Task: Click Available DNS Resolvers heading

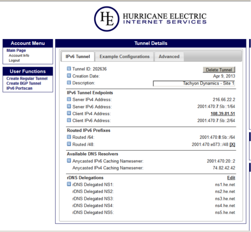Action: 92,154
